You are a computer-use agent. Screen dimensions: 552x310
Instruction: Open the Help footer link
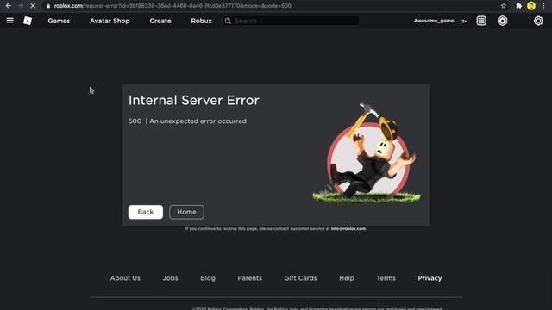point(347,278)
